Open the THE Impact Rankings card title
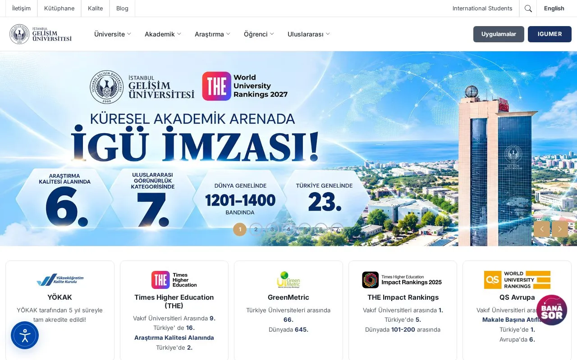Viewport: 577px width, 360px height. [x=403, y=297]
